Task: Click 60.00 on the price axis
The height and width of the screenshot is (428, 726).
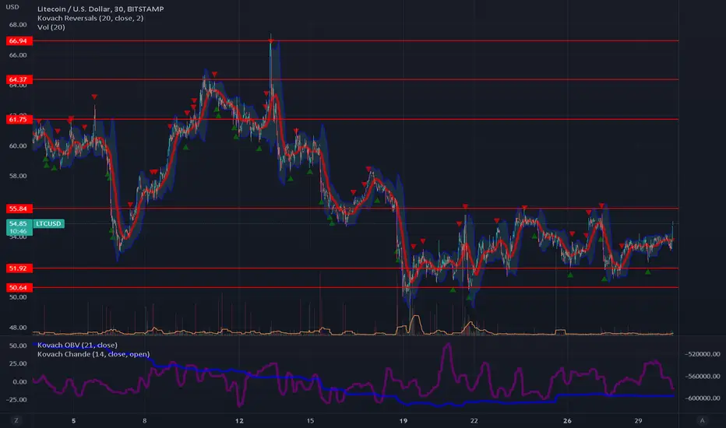Action: [x=18, y=146]
